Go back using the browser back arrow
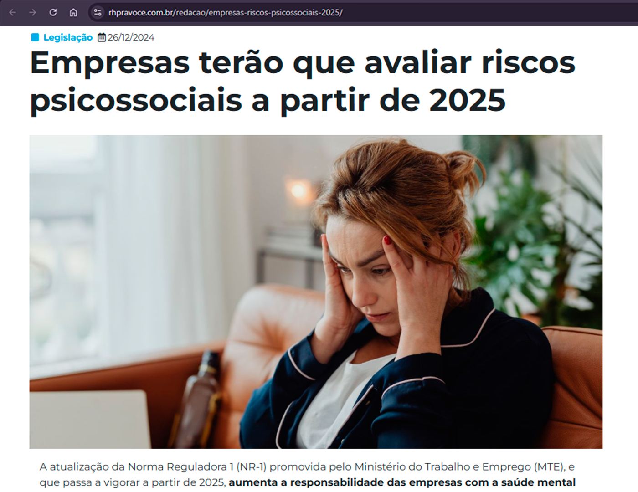 click(x=13, y=12)
